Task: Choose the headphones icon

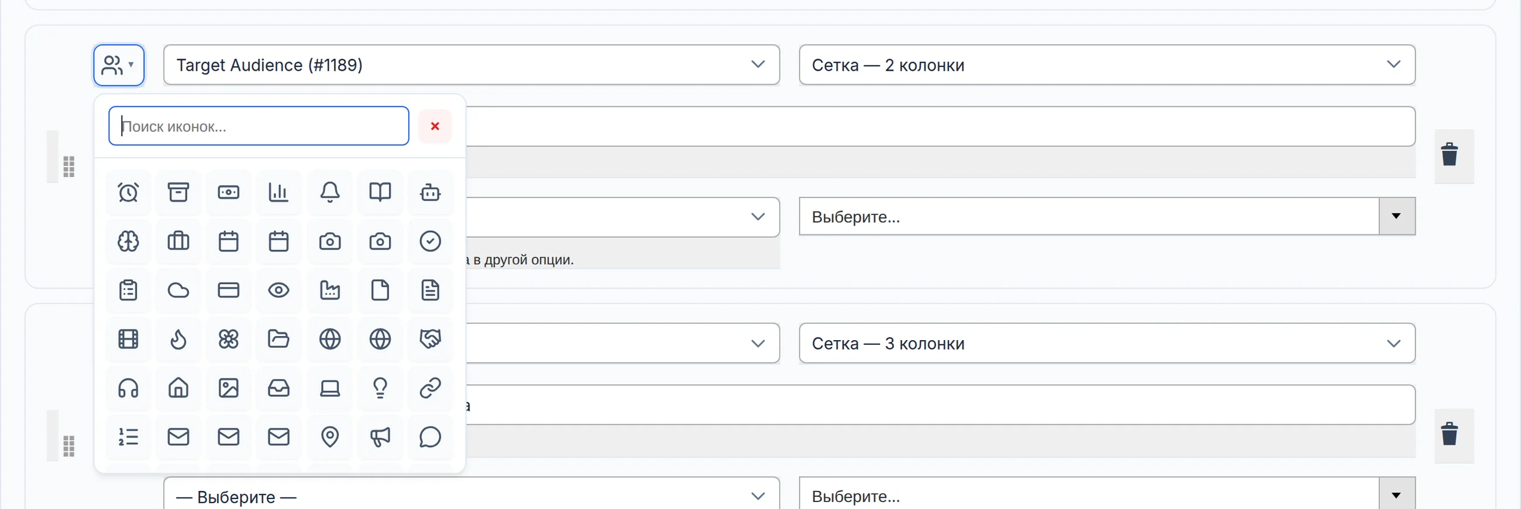Action: [128, 388]
